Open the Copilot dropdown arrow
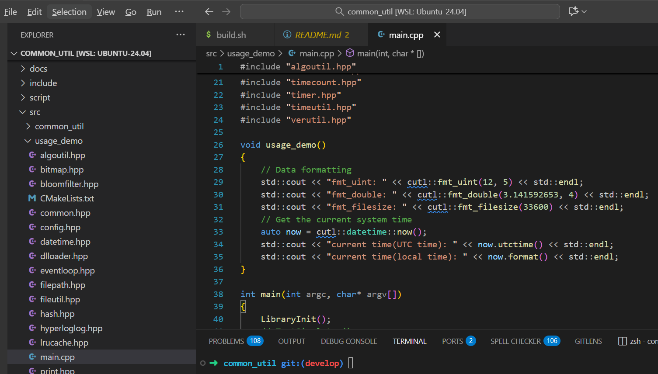Image resolution: width=658 pixels, height=374 pixels. [x=585, y=12]
